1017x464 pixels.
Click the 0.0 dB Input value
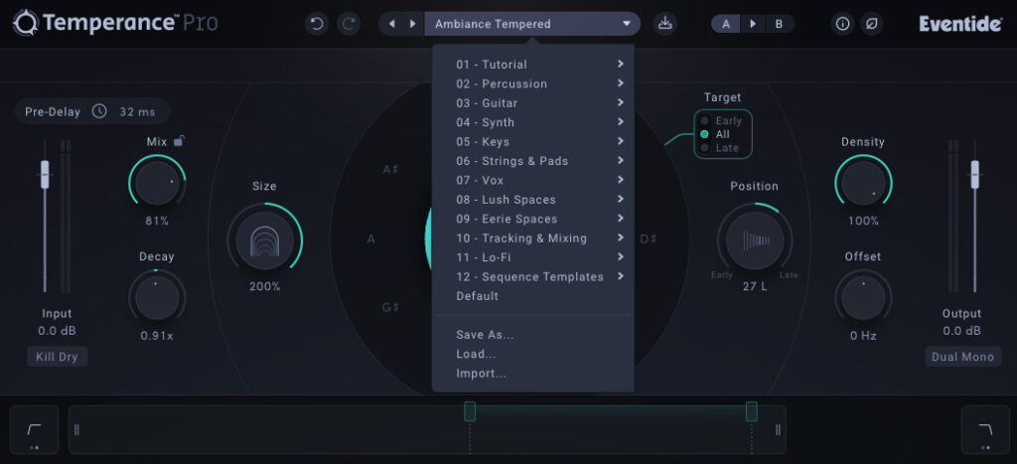57,331
